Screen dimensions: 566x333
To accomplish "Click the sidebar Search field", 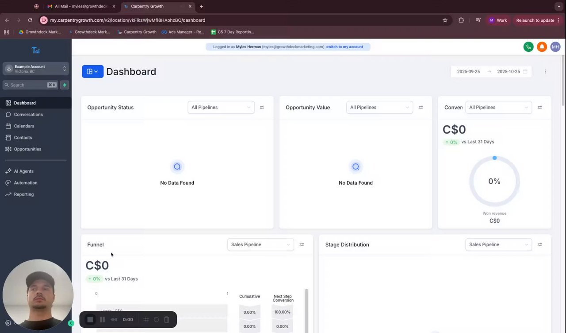I will (x=31, y=85).
